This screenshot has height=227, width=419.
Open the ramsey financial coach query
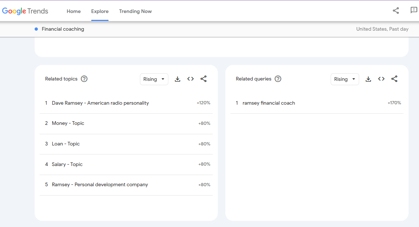point(269,103)
